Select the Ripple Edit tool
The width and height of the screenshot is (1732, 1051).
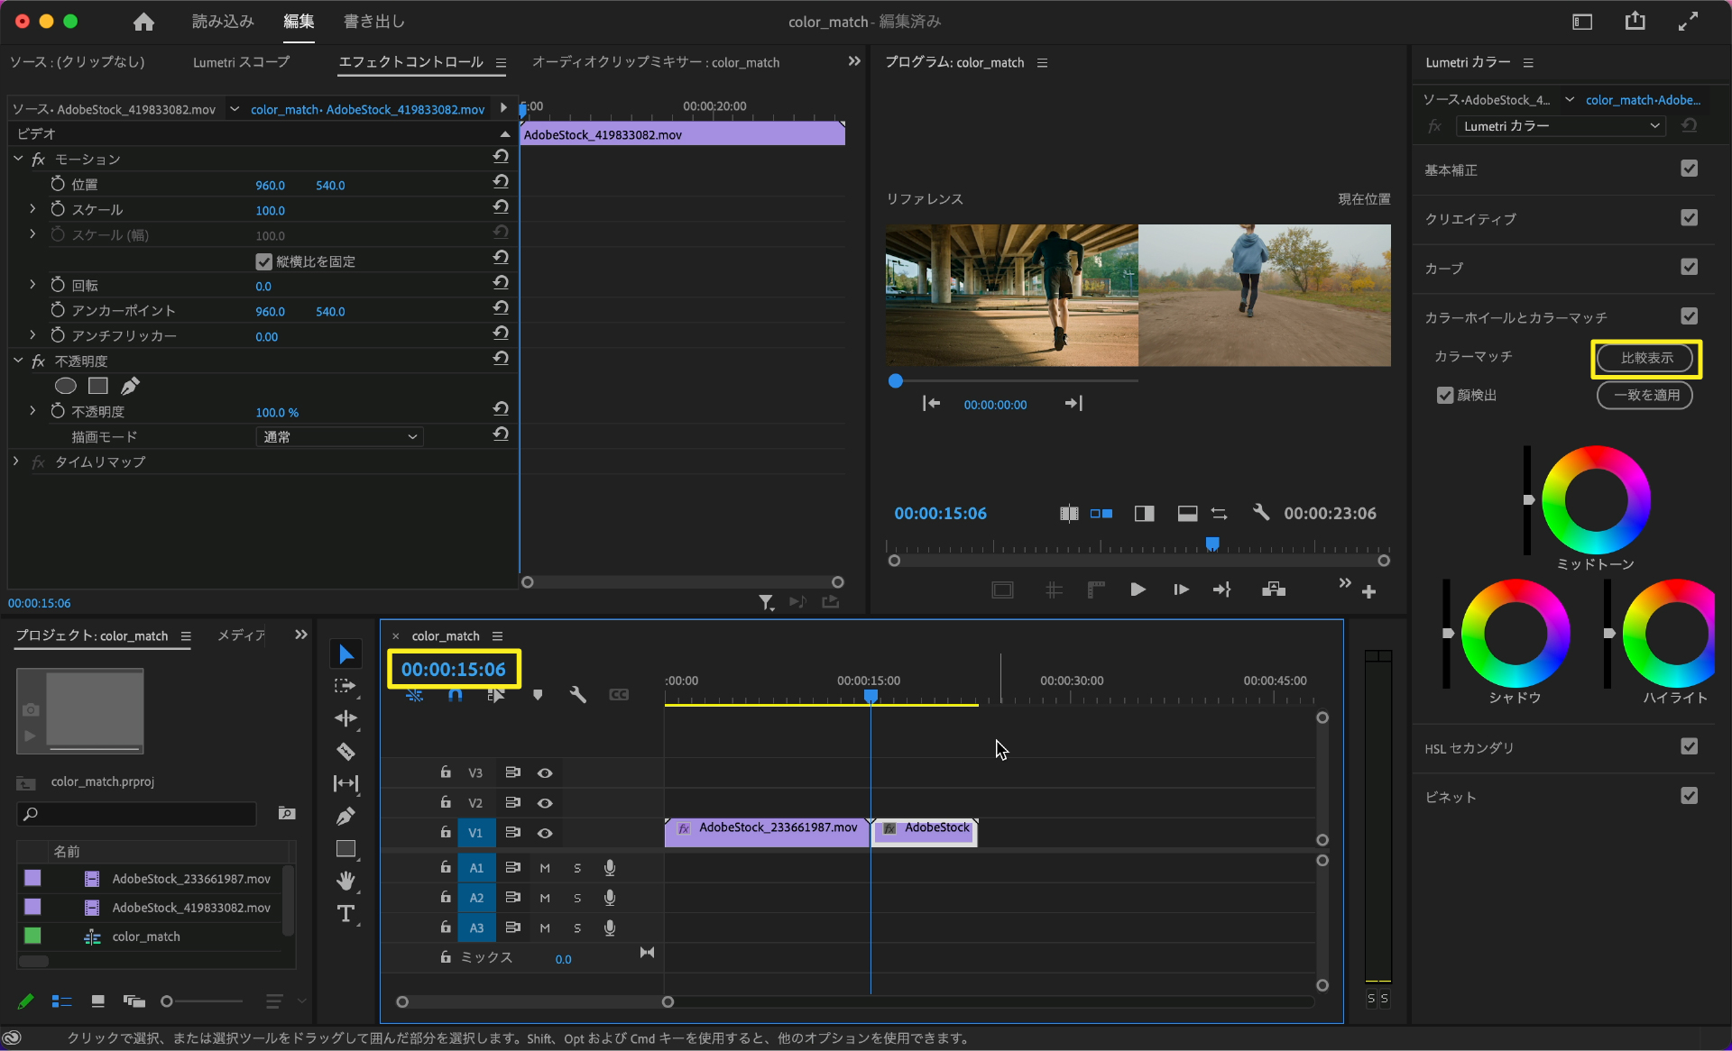click(x=345, y=718)
